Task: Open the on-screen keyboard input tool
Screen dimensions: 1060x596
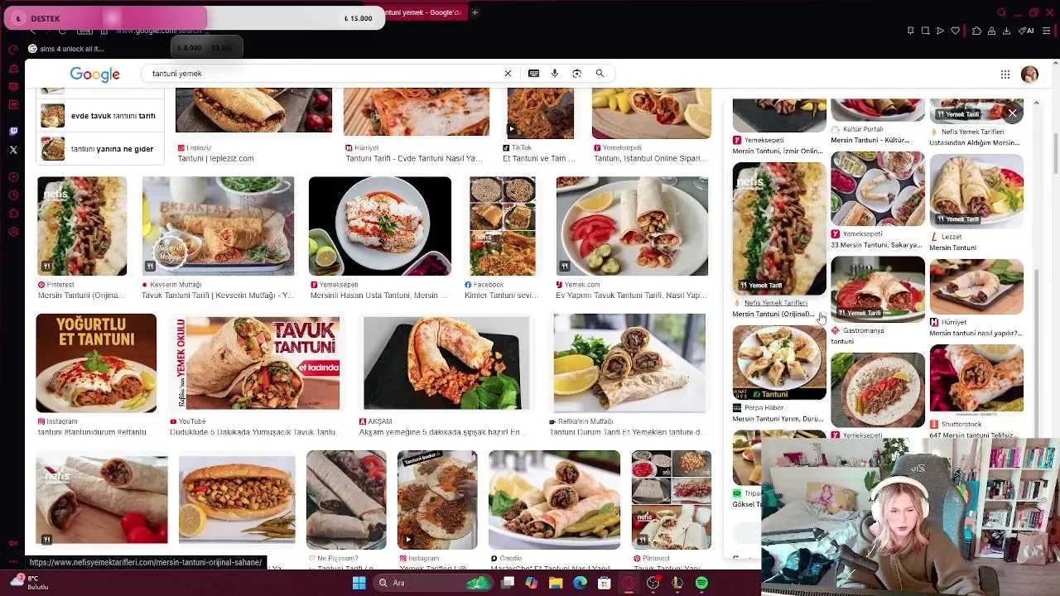Action: 533,74
